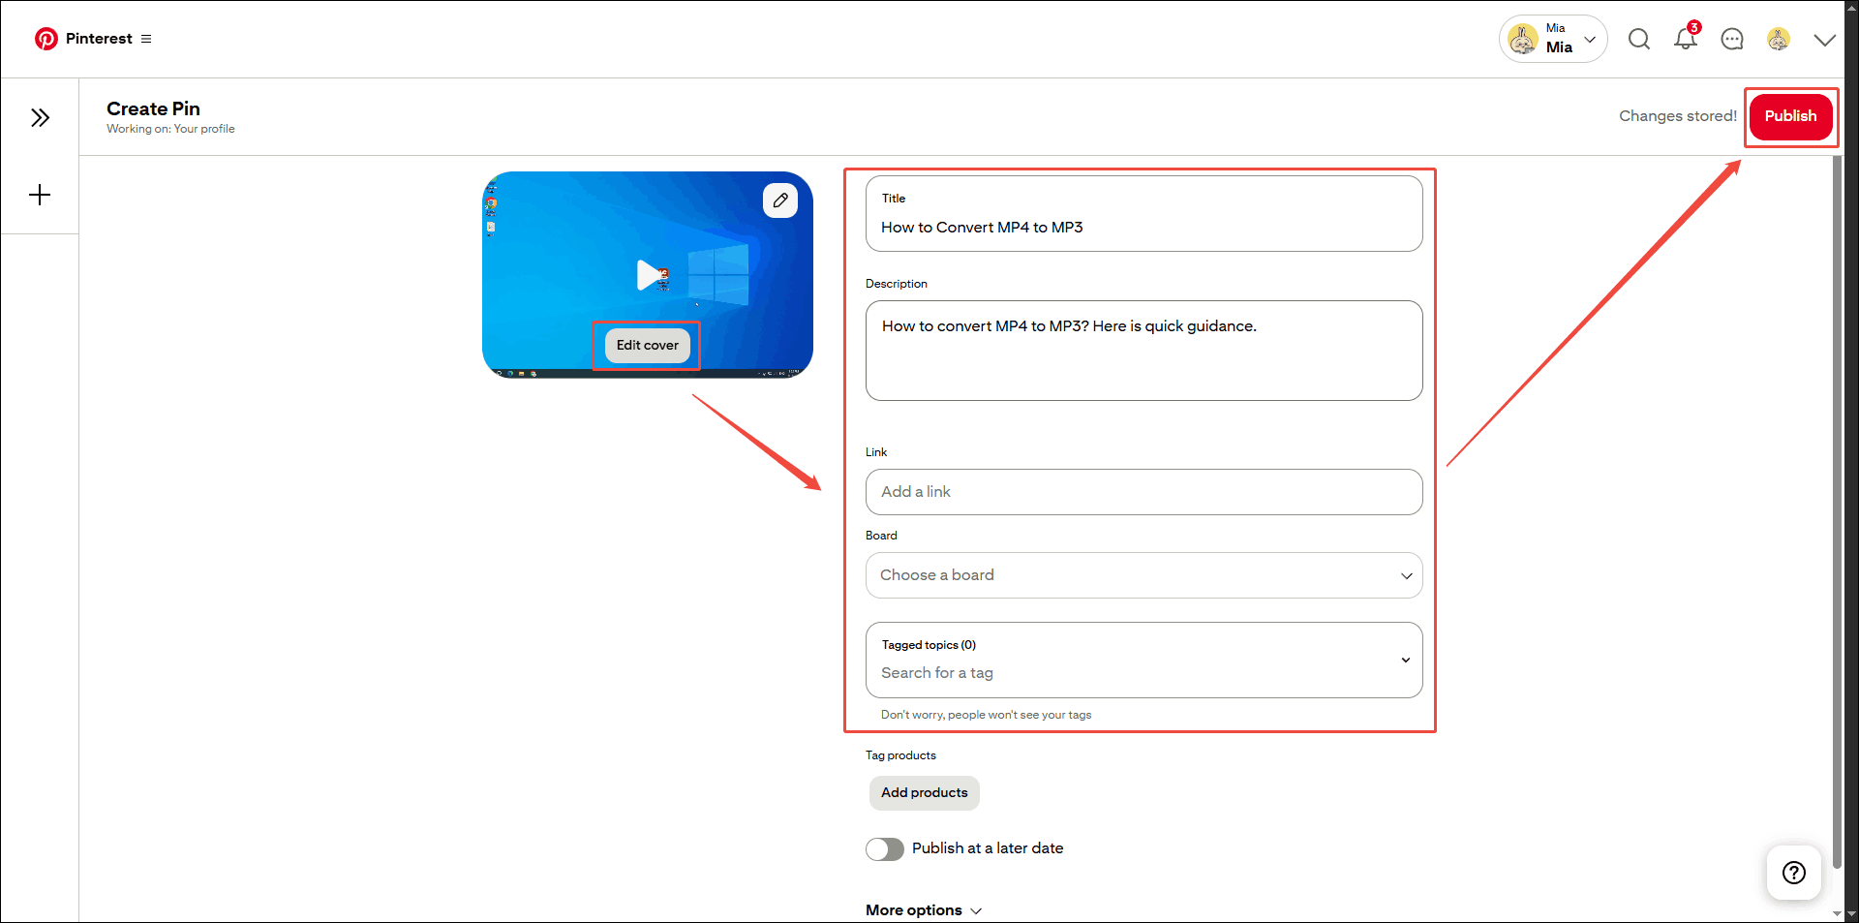The image size is (1859, 923).
Task: Click the Add products button
Action: click(925, 792)
